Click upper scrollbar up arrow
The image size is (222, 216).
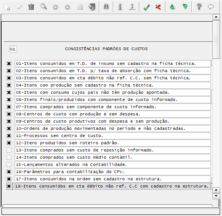216,17
